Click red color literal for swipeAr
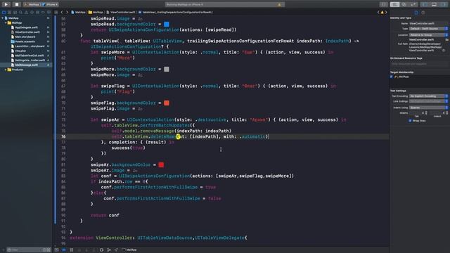 pos(161,164)
